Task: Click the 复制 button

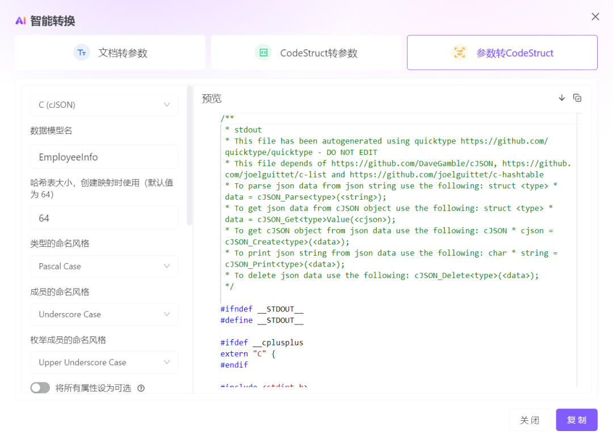Action: [x=577, y=420]
